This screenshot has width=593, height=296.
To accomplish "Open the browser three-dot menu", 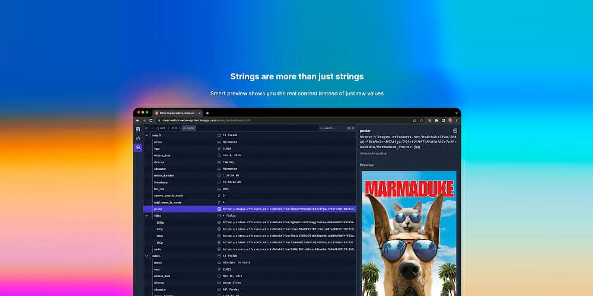I will tap(457, 120).
